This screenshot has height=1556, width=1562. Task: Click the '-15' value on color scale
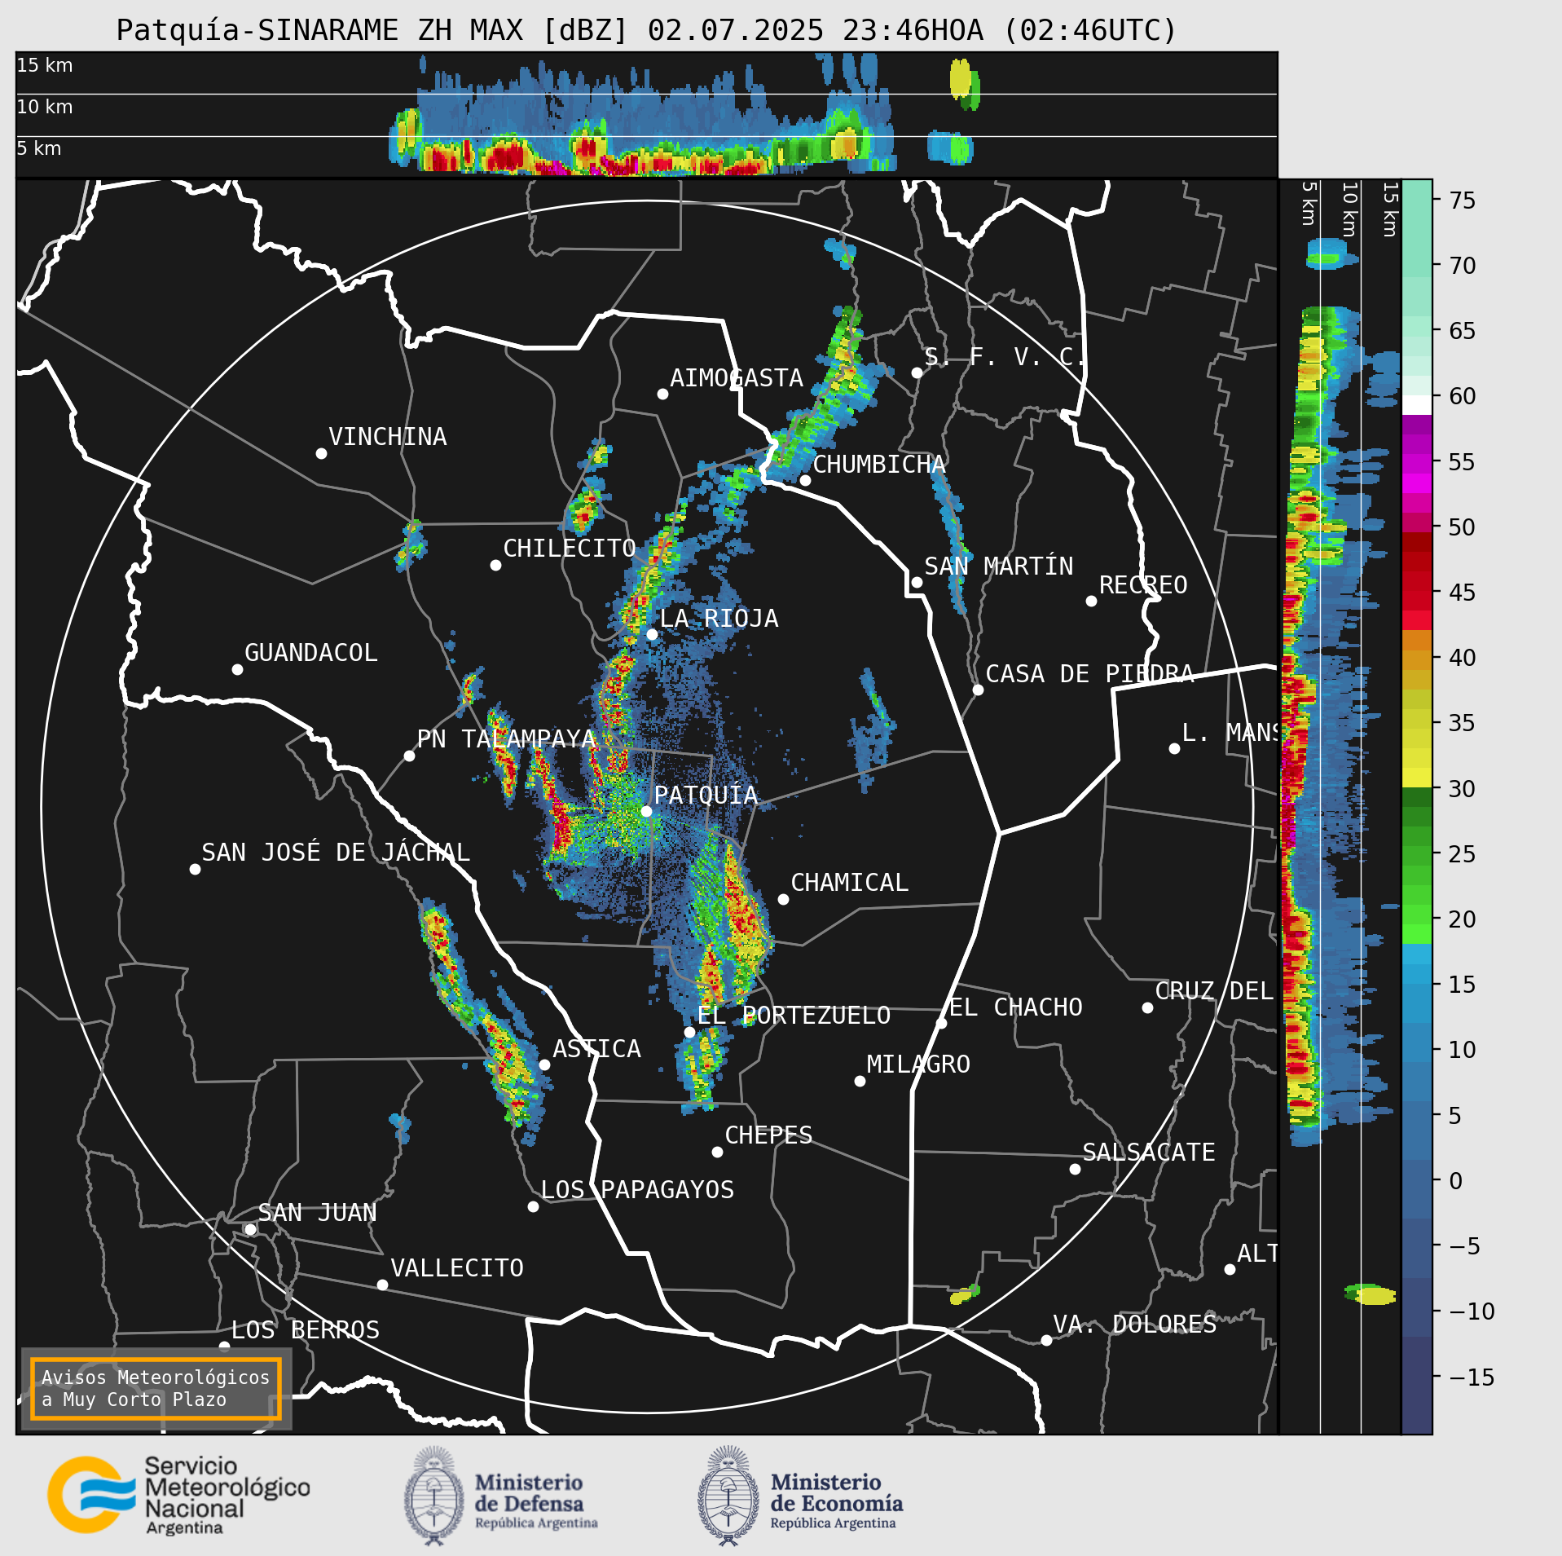(x=1472, y=1377)
